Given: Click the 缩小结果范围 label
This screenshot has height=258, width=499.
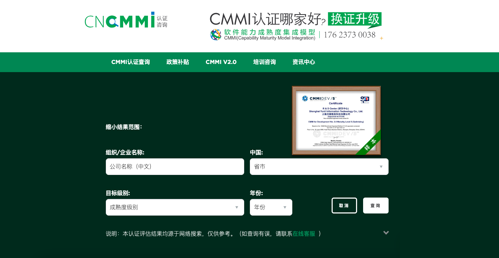Looking at the screenshot, I should point(124,127).
